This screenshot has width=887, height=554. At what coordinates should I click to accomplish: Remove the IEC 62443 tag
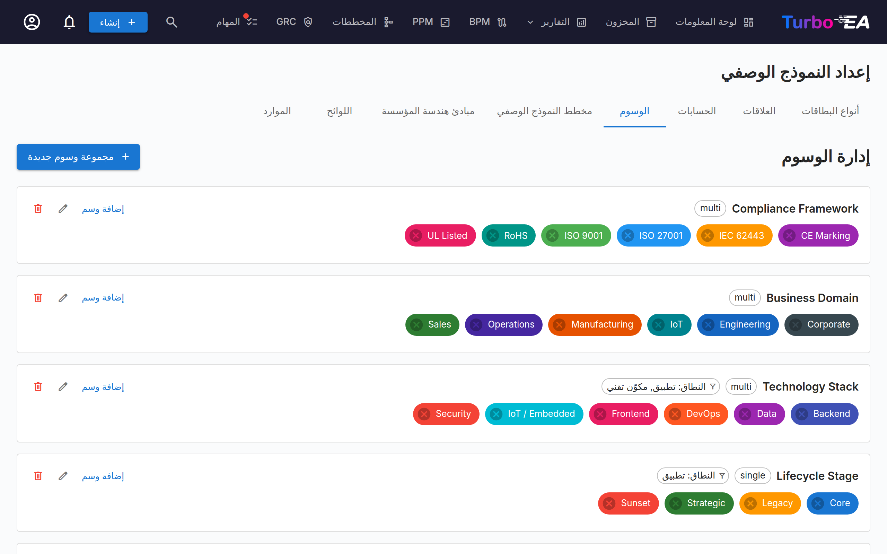coord(708,235)
